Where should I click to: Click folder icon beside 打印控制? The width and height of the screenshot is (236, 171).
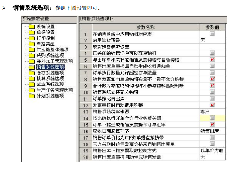(32, 38)
